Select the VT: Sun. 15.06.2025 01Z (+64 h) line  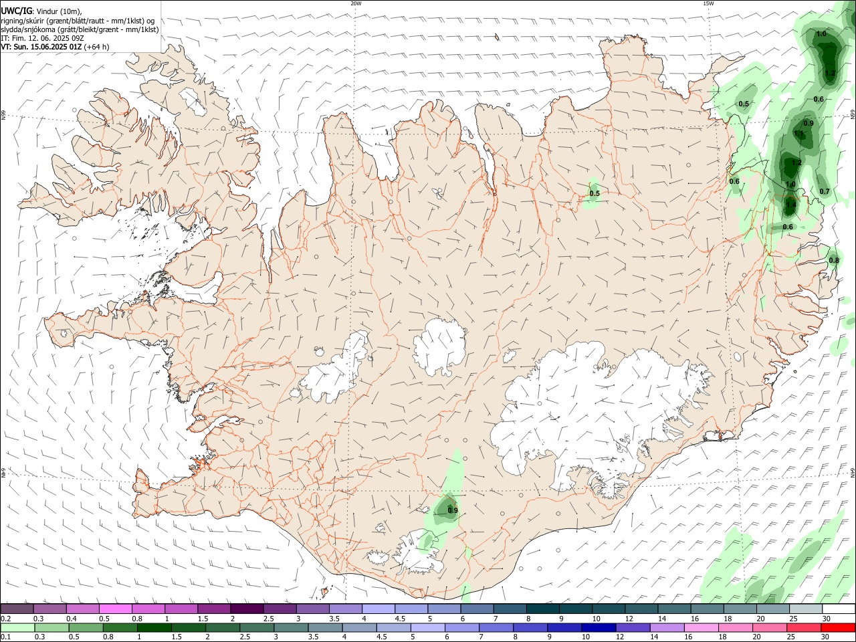55,47
